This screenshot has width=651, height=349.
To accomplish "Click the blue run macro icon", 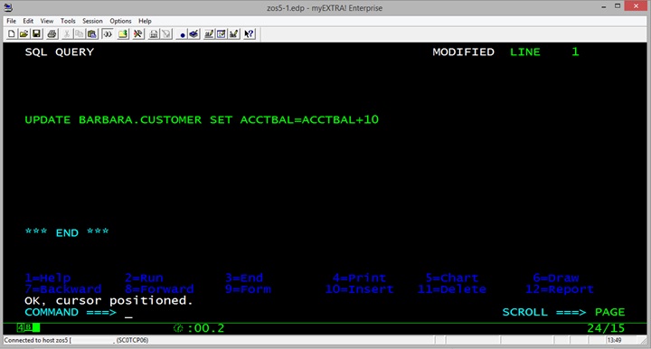I will coord(193,34).
